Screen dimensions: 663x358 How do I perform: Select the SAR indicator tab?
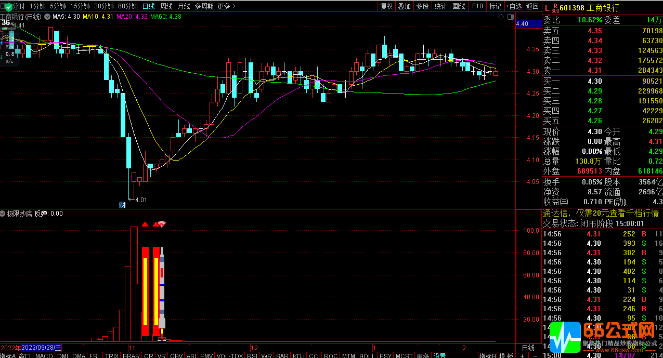point(282,355)
